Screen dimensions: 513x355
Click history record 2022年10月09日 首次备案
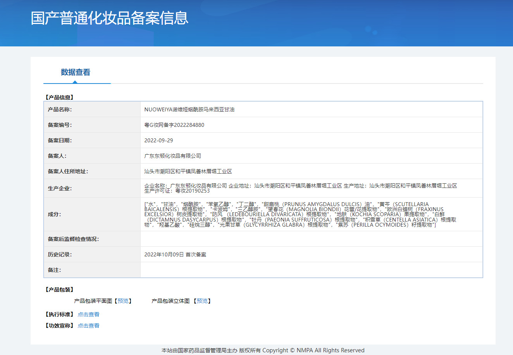(175, 254)
